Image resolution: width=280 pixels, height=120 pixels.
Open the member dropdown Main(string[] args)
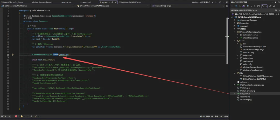pyautogui.click(x=188, y=6)
